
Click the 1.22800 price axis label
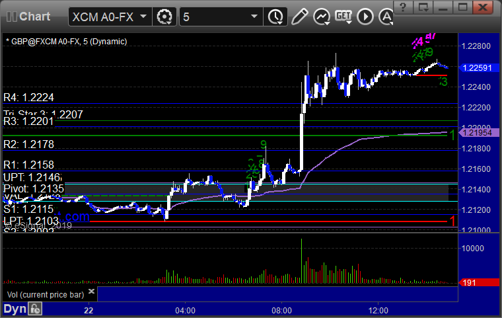click(x=476, y=46)
